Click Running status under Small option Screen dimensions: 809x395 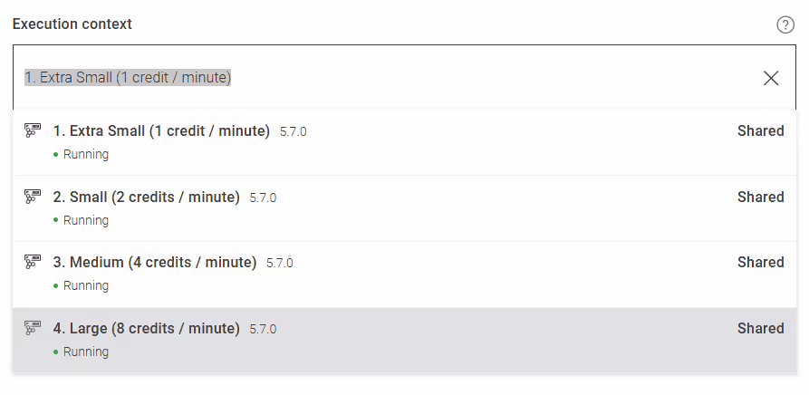(x=85, y=220)
